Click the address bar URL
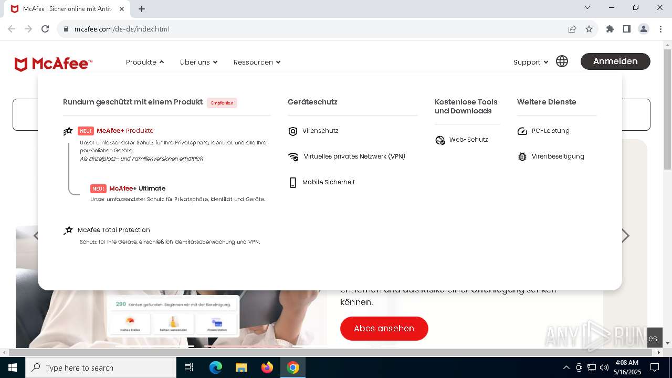Image resolution: width=672 pixels, height=378 pixels. pos(122,29)
